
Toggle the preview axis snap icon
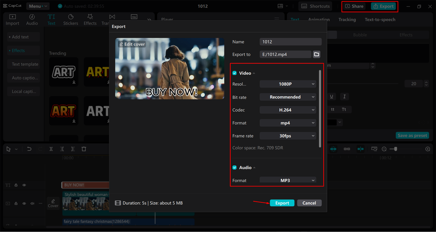coord(360,149)
